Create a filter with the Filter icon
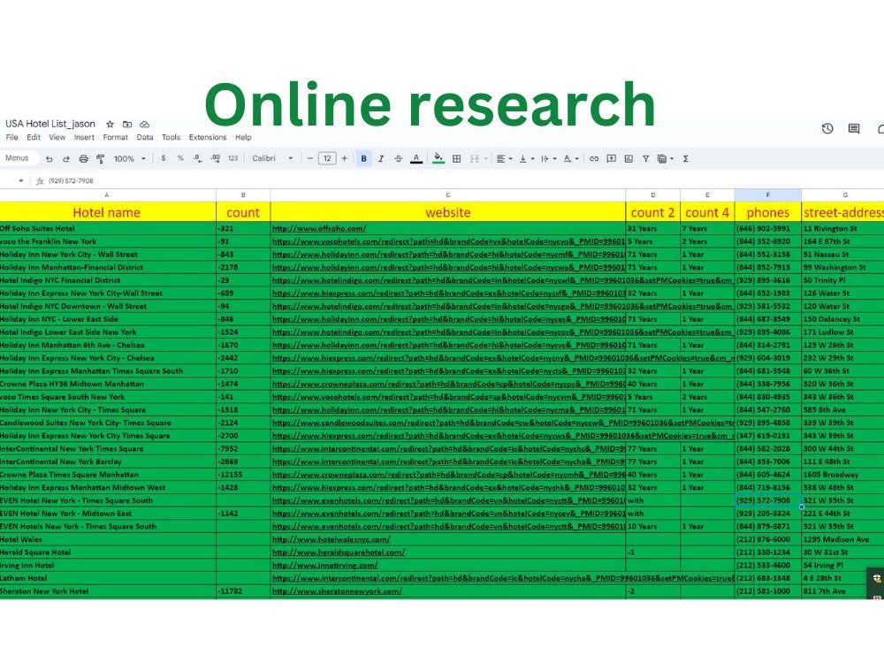Image resolution: width=884 pixels, height=663 pixels. click(x=646, y=158)
